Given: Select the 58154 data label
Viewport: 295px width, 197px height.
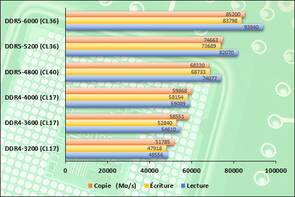Looking at the screenshot, I should pyautogui.click(x=176, y=97).
